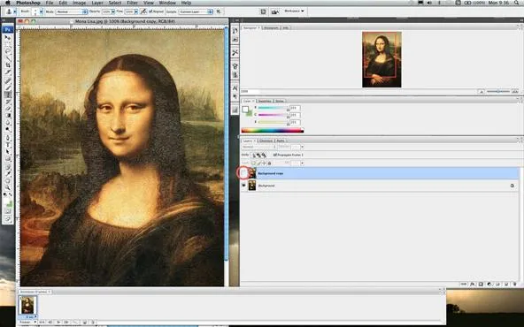The height and width of the screenshot is (327, 524).
Task: Open the looping options Forever dropdown
Action: pyautogui.click(x=27, y=322)
